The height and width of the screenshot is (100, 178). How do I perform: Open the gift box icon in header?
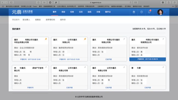click(x=134, y=12)
